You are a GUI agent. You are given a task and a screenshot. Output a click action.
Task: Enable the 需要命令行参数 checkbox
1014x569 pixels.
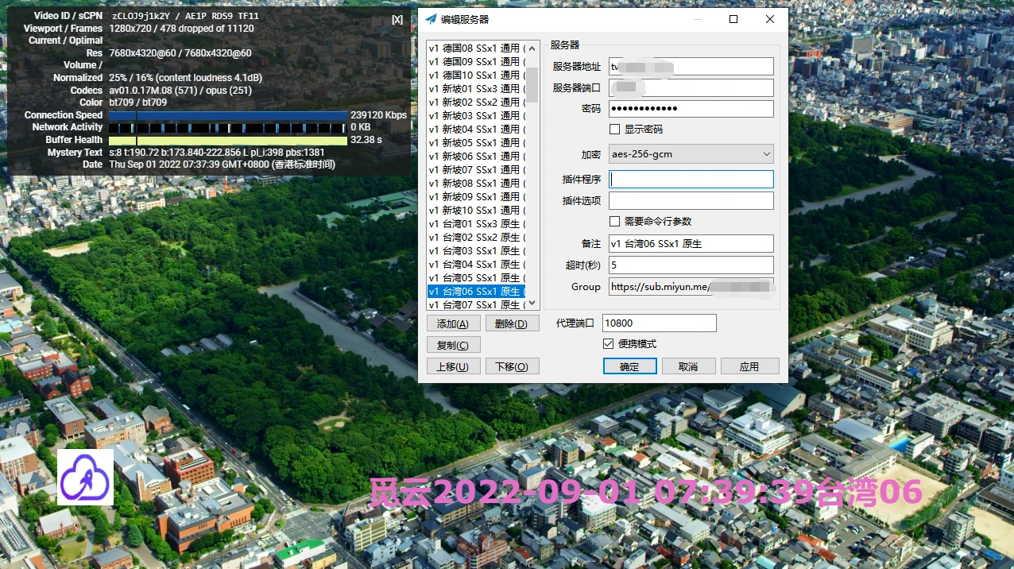(x=614, y=221)
